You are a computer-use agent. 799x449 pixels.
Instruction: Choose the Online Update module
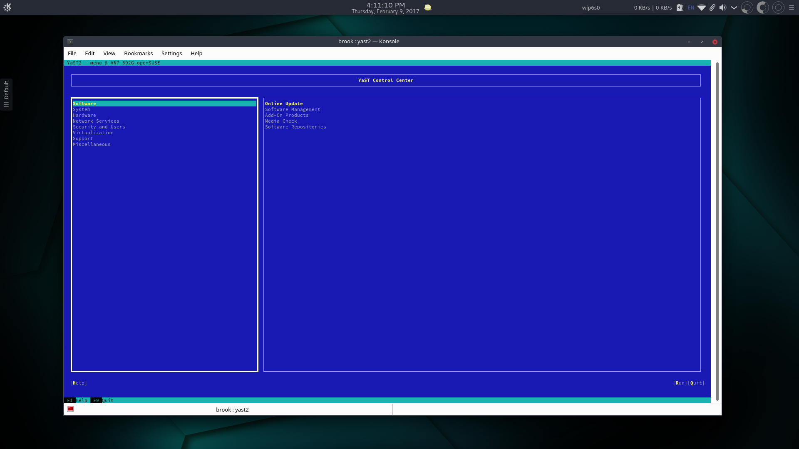pos(284,104)
